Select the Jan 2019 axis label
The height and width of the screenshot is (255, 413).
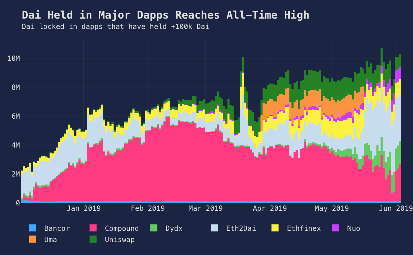tap(83, 208)
